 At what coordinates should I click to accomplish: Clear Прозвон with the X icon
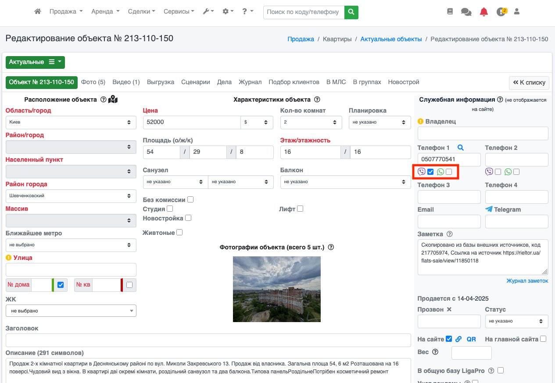click(449, 309)
